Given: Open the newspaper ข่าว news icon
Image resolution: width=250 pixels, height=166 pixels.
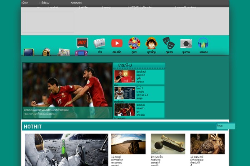Looking at the screenshot, I should pyautogui.click(x=100, y=43).
